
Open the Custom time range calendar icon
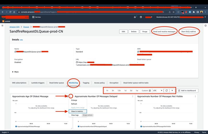tap(150, 91)
